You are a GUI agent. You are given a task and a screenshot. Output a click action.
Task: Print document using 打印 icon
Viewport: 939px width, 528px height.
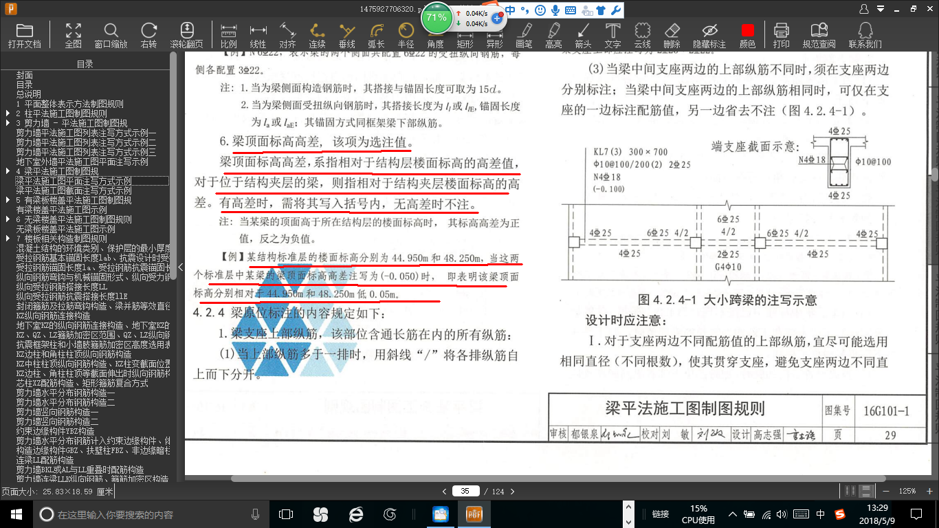pos(782,35)
